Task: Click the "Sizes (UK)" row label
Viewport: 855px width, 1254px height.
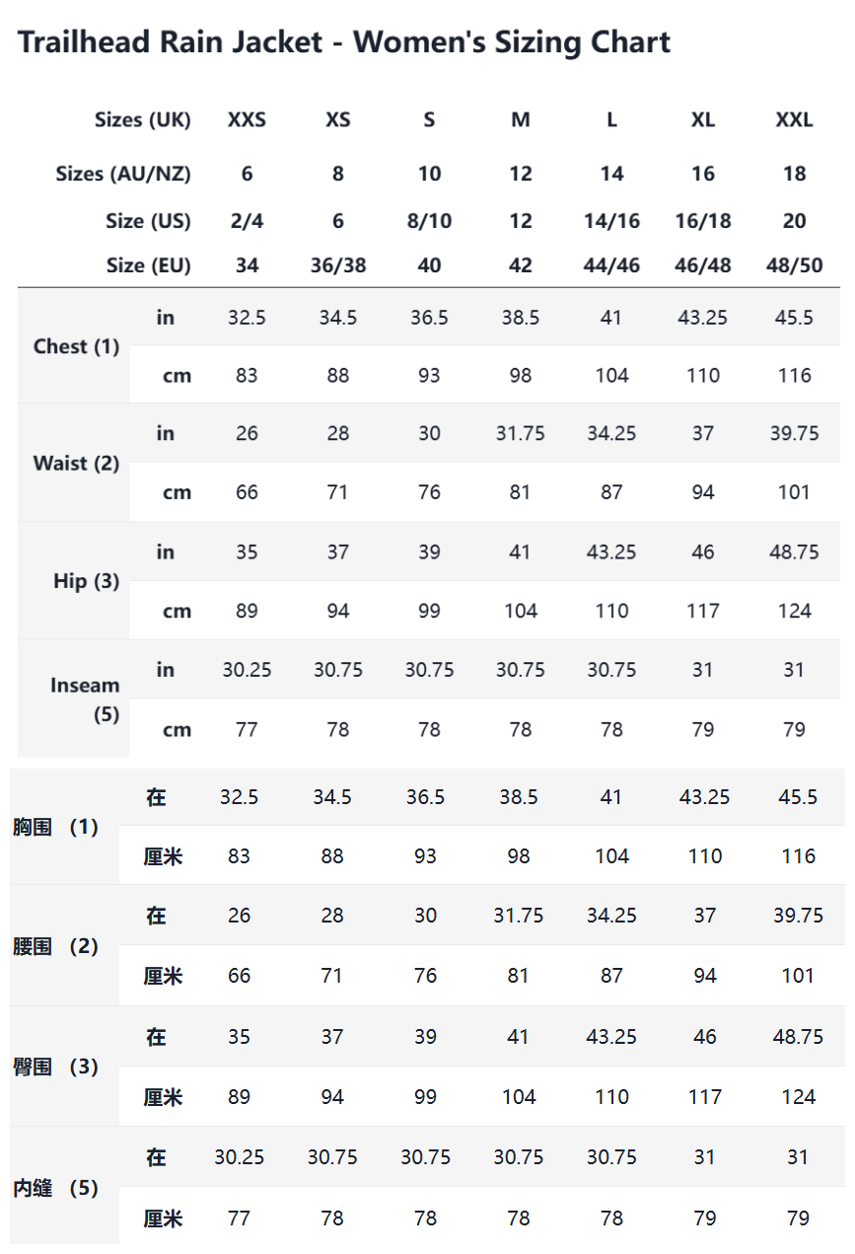Action: coord(142,120)
